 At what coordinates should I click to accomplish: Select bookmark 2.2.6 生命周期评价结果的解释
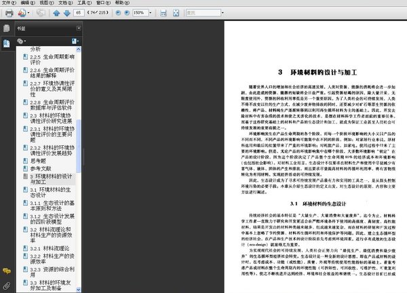click(x=52, y=73)
